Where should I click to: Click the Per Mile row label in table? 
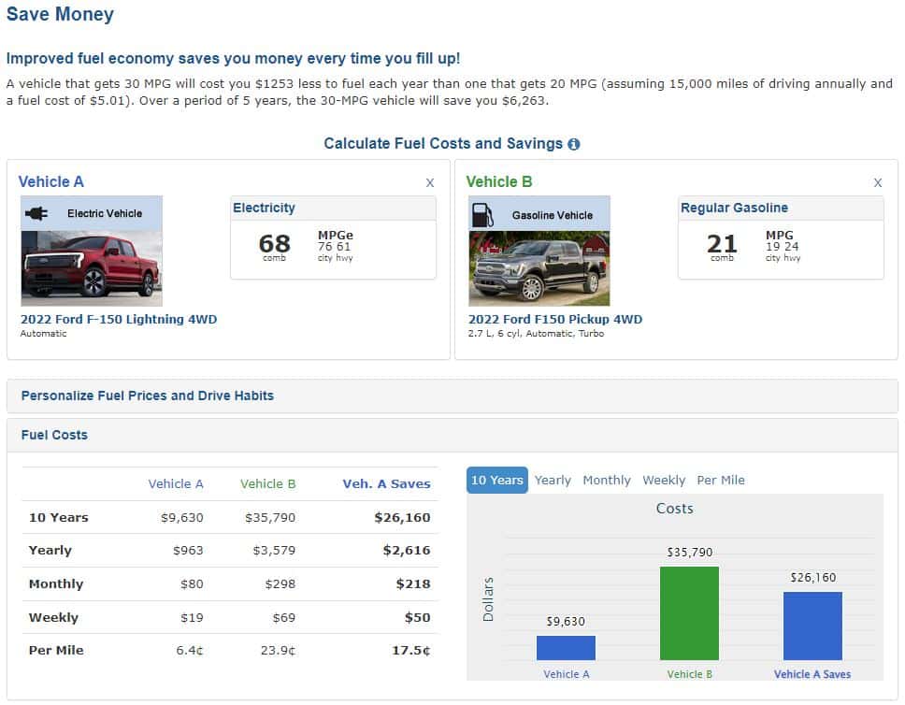(x=56, y=651)
